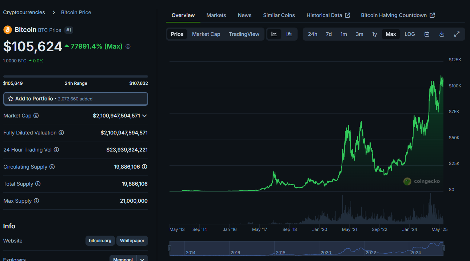Click the $2,100,947,594,571 Market Cap value
The height and width of the screenshot is (261, 470).
tap(116, 116)
